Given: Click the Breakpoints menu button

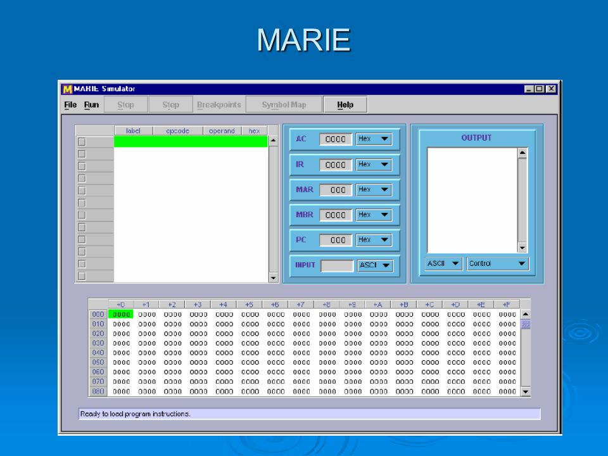Looking at the screenshot, I should click(219, 104).
